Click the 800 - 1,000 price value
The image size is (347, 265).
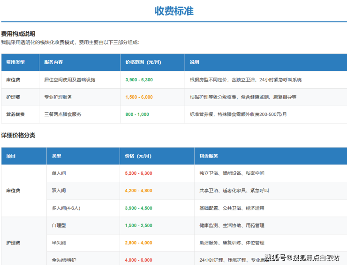click(x=137, y=115)
